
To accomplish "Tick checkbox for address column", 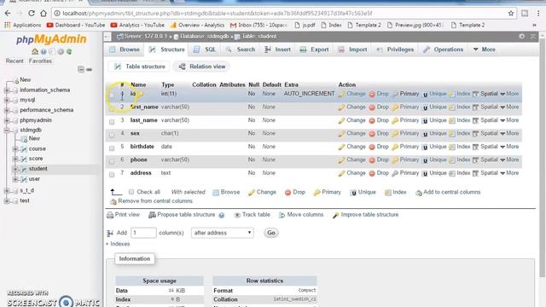I will (x=112, y=174).
